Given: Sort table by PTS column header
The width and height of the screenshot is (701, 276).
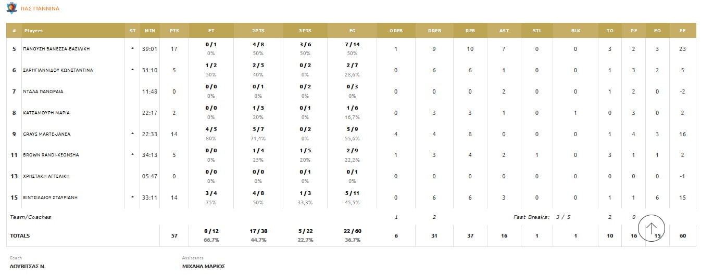Looking at the screenshot, I should [x=174, y=31].
